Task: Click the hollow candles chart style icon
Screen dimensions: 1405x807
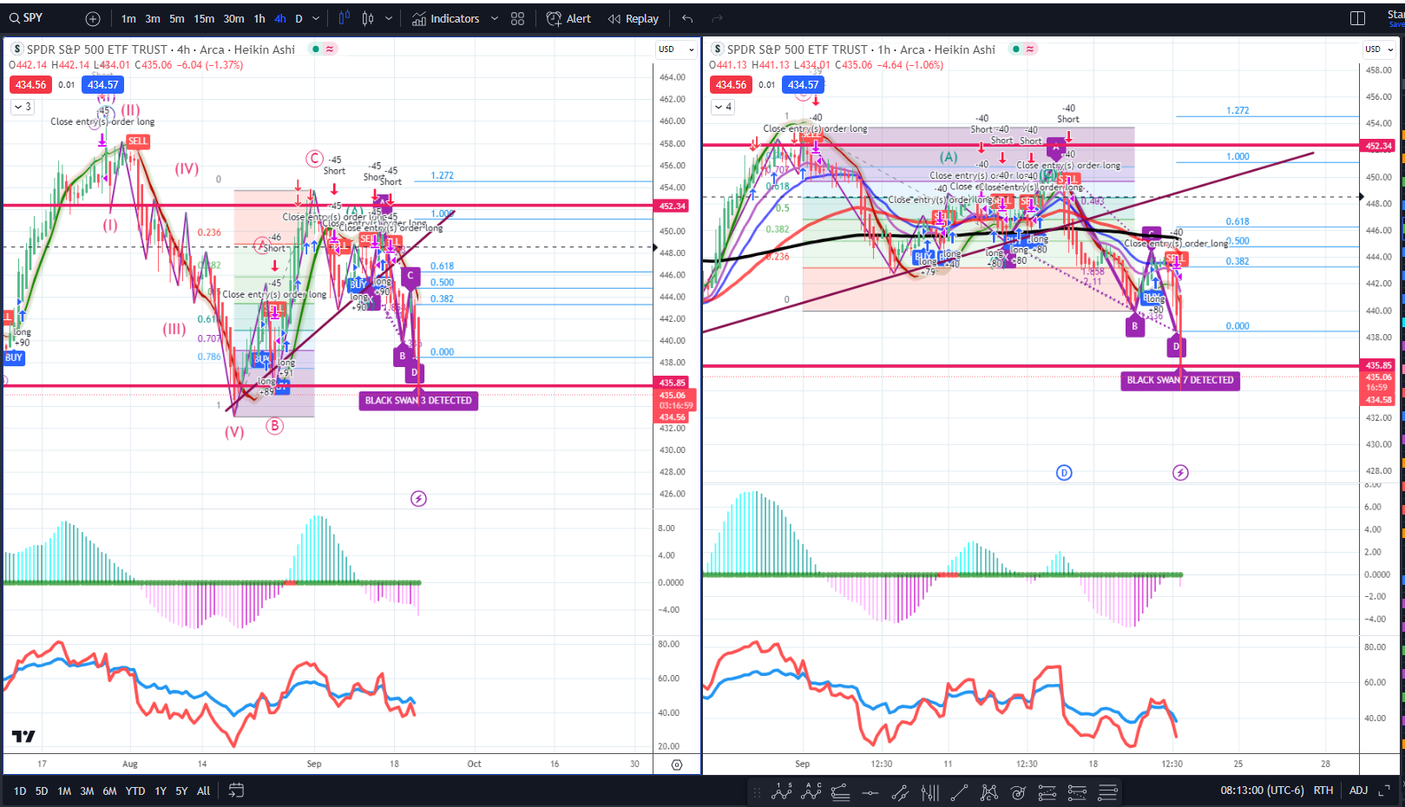Action: click(x=368, y=18)
